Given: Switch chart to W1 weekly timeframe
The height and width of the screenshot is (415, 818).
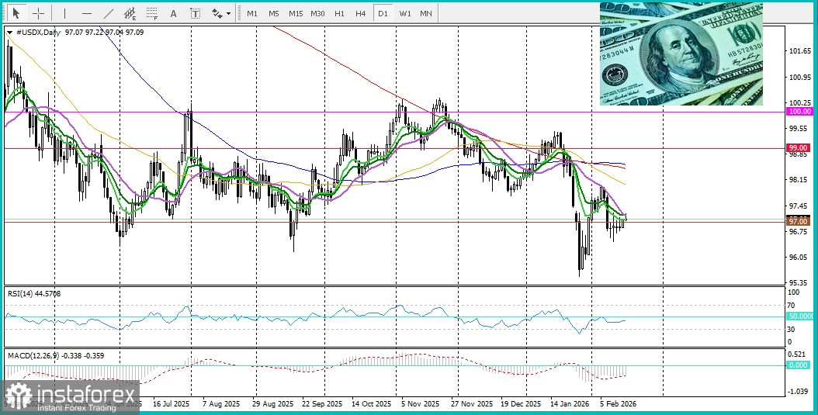Looking at the screenshot, I should click(x=405, y=13).
